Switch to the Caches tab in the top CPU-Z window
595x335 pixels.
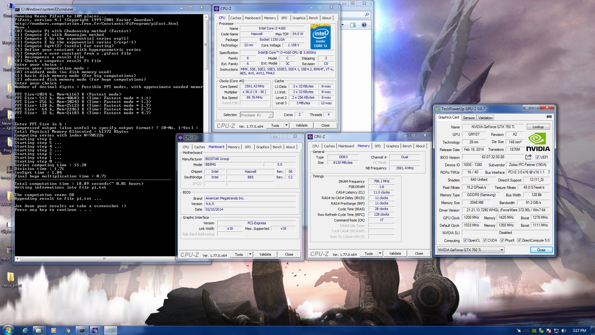pos(236,18)
